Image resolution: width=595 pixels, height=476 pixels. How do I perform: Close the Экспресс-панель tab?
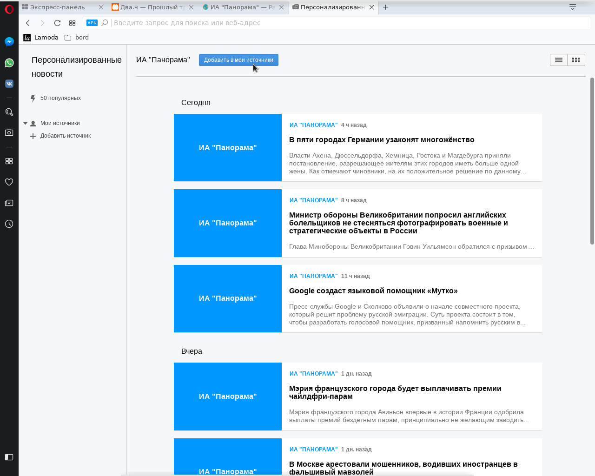click(x=101, y=7)
